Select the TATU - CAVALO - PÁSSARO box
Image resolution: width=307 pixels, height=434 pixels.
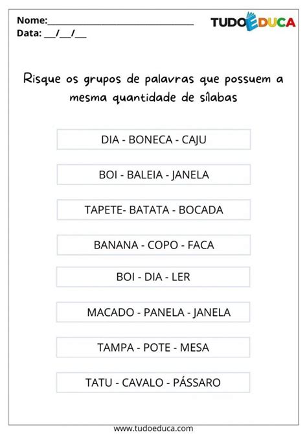153,383
